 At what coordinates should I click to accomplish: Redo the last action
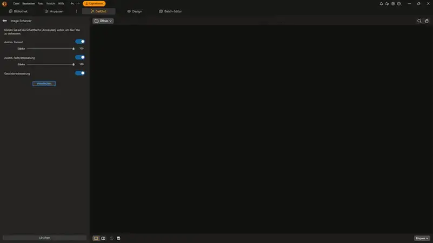coord(78,4)
